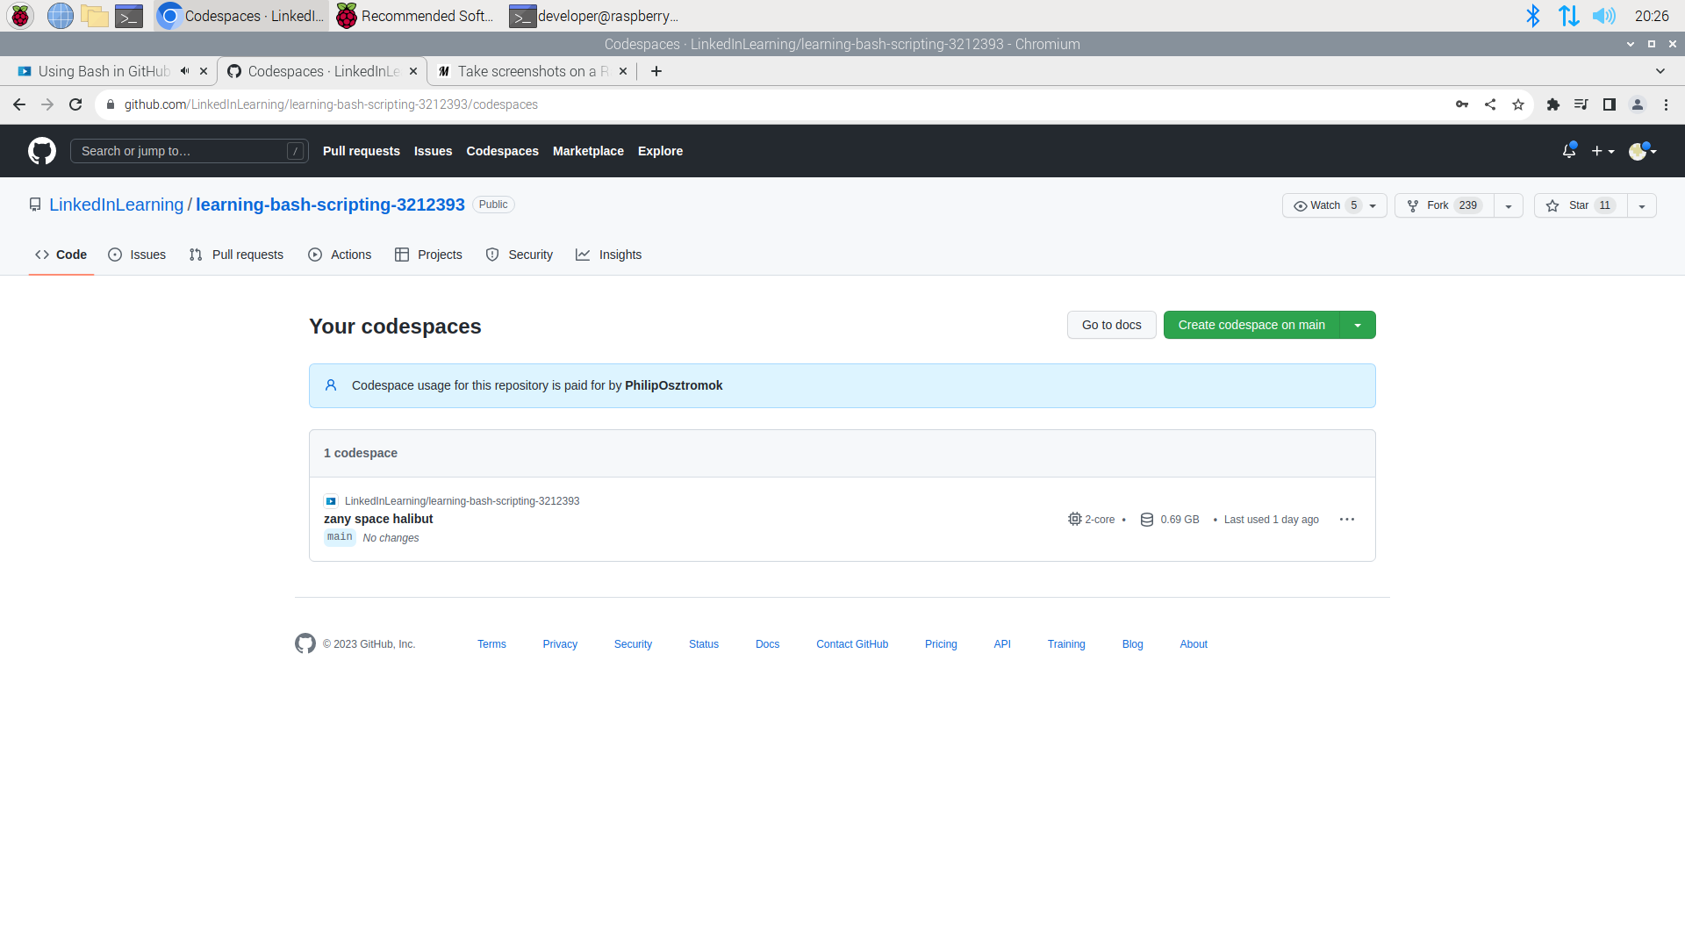1685x948 pixels.
Task: Expand the Fork dropdown arrow
Action: [x=1509, y=205]
